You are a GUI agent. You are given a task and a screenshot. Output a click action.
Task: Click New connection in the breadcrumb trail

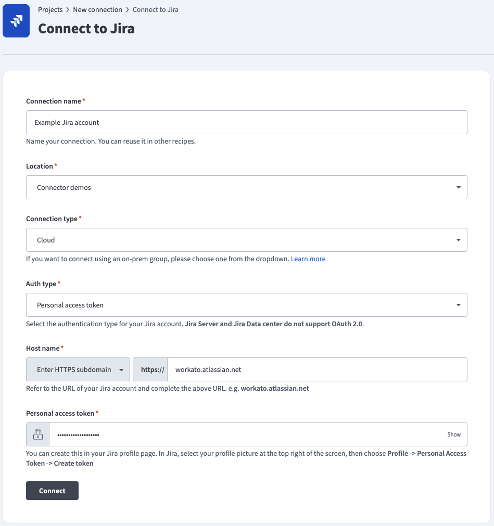97,9
